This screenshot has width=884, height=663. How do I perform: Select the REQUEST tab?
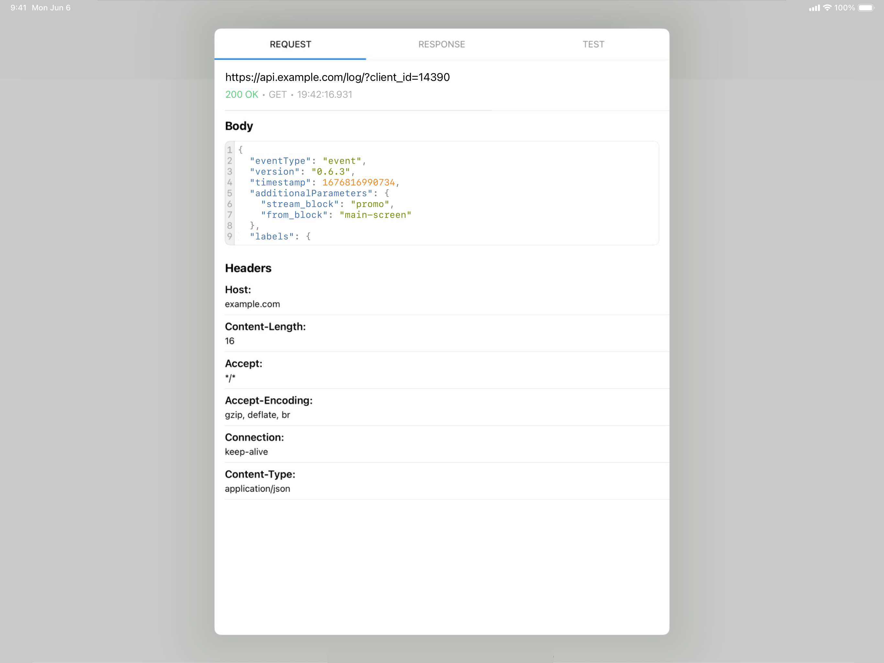coord(290,44)
